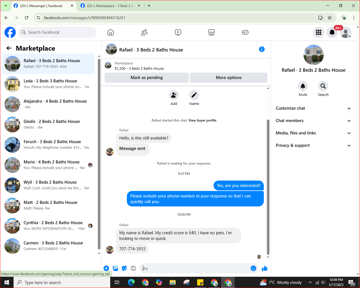Search in conversation via magnifier icon
The image size is (360, 288).
[x=323, y=86]
